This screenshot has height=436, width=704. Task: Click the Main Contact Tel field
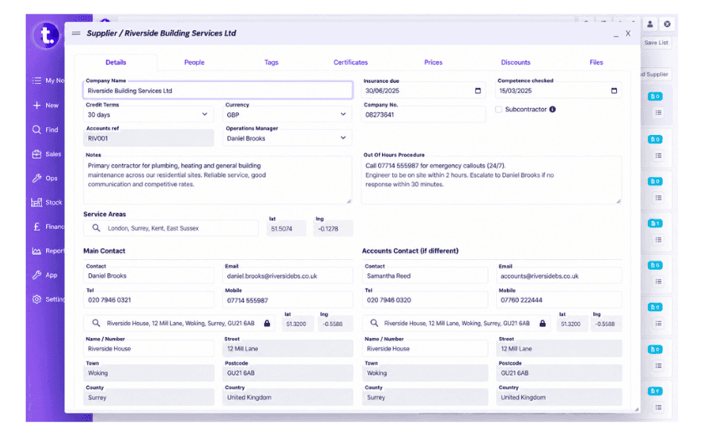[148, 300]
